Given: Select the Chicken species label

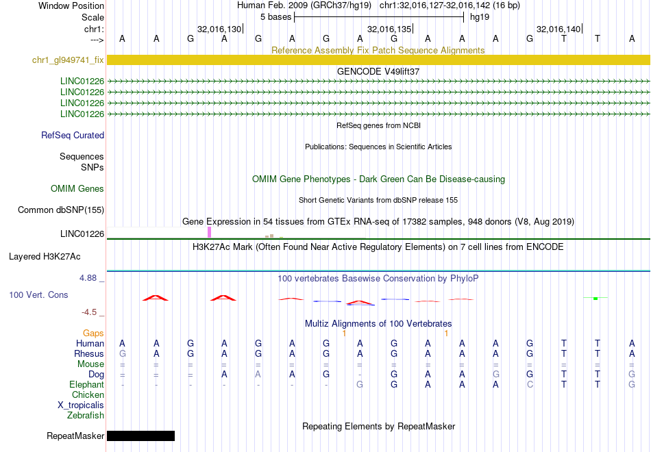Looking at the screenshot, I should coord(88,394).
